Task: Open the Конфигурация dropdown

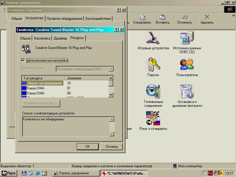Action: [x=111, y=69]
